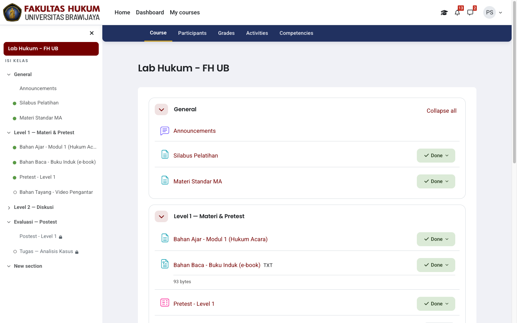Click lock icon beside Postest - Level 1
This screenshot has width=517, height=323.
pyautogui.click(x=61, y=237)
